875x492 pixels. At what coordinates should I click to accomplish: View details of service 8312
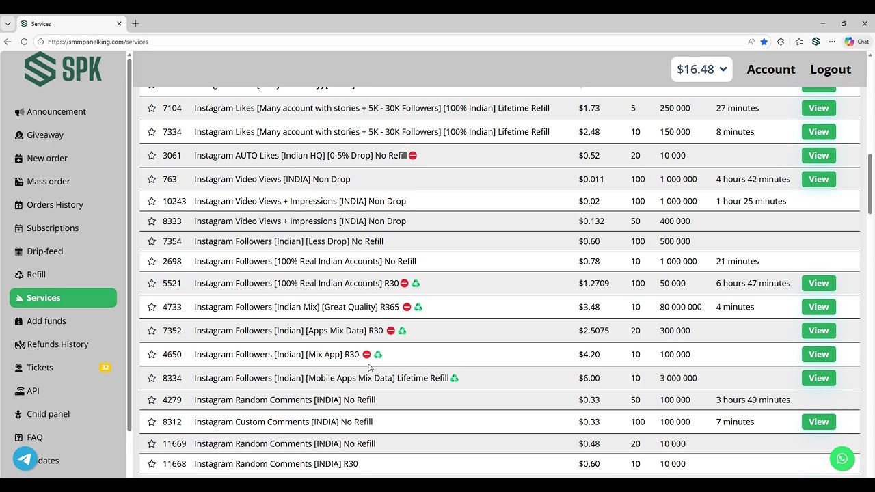818,422
